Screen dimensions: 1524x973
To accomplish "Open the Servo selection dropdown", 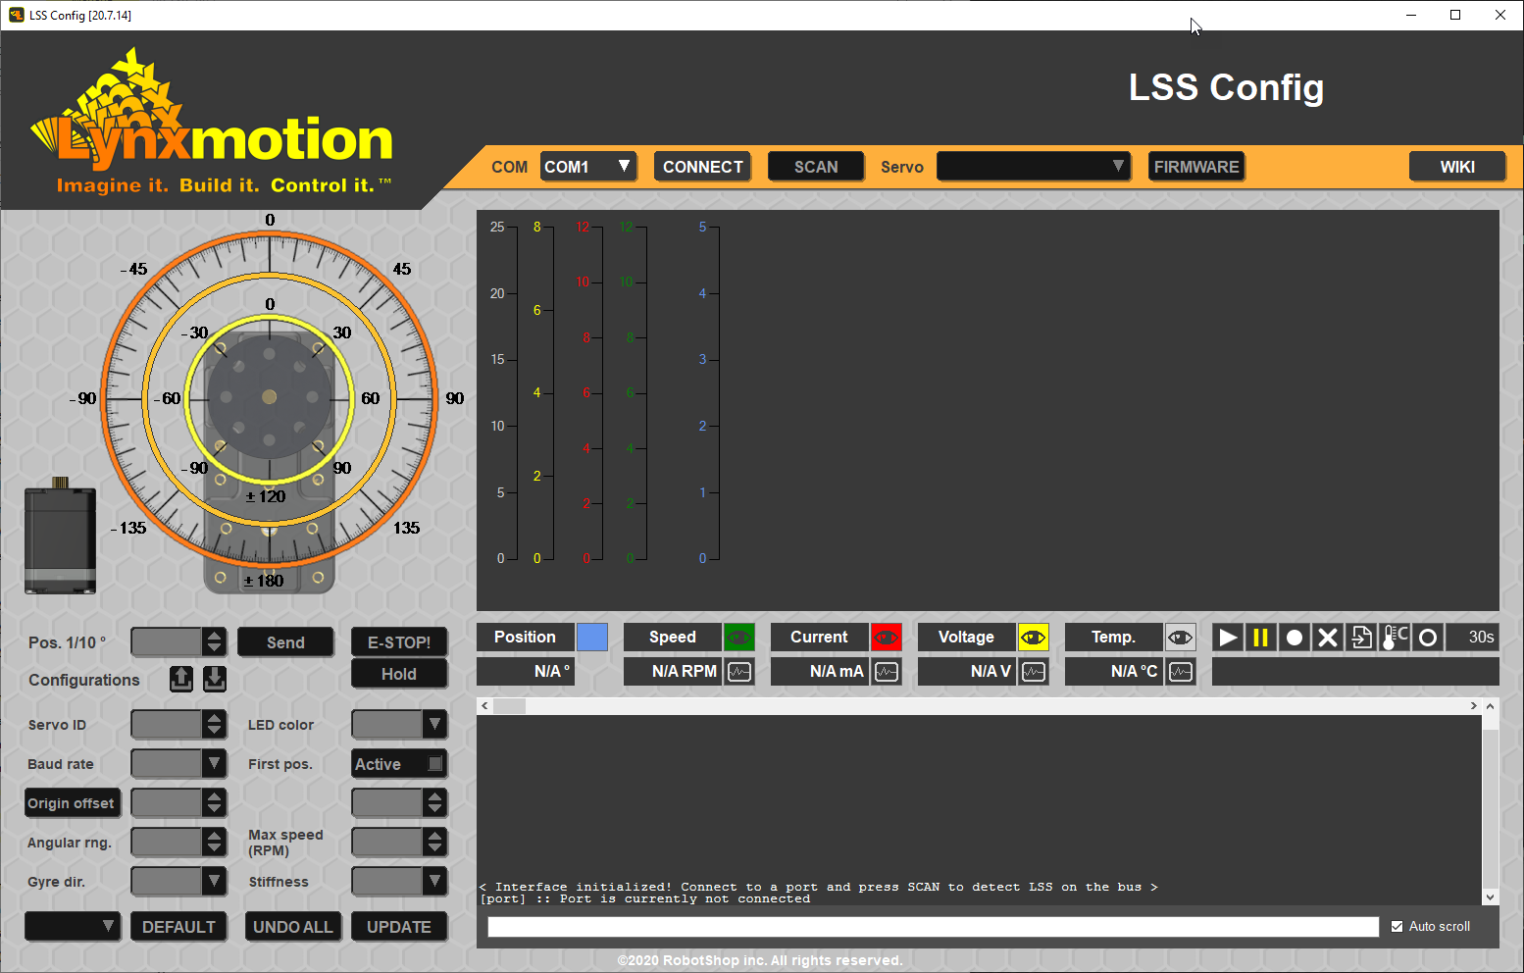I will (x=1034, y=167).
